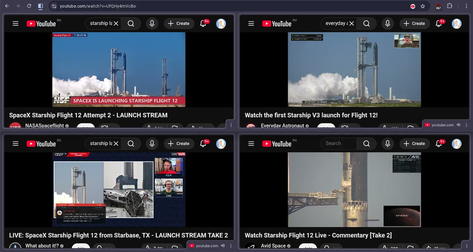Open options dots on What about it pane's youtube.com pill

[230, 246]
